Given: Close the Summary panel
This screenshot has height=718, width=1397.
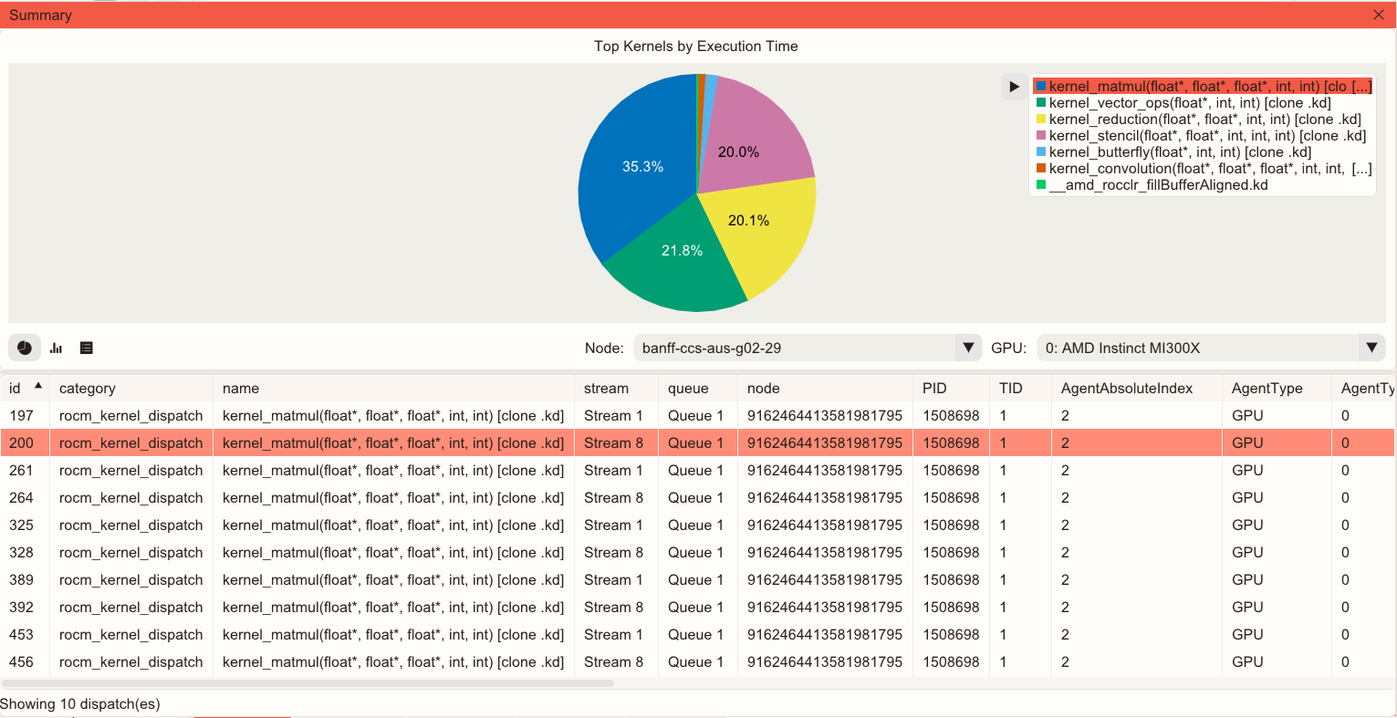Looking at the screenshot, I should (1379, 15).
